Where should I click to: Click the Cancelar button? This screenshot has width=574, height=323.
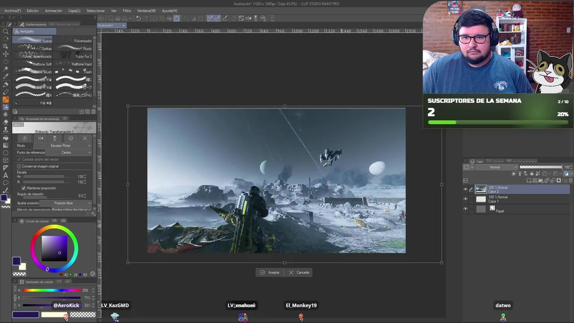coord(299,272)
